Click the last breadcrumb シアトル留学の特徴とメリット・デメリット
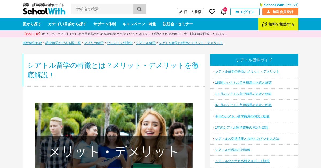The height and width of the screenshot is (168, 321). (x=191, y=43)
